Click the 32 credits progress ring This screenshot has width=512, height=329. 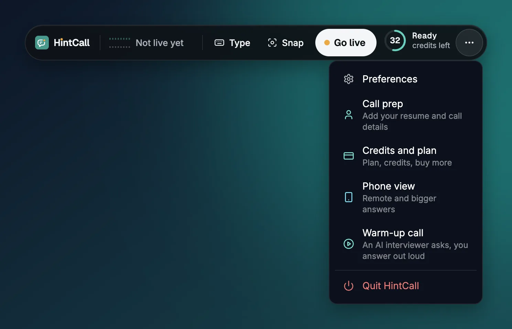tap(395, 41)
